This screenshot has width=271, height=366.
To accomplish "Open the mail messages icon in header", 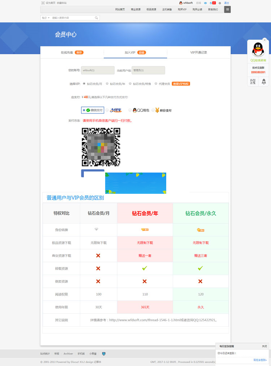I will [205, 3].
